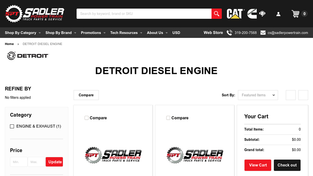Focus the keyword search input field
Screen dimensions: 313x176
(144, 14)
